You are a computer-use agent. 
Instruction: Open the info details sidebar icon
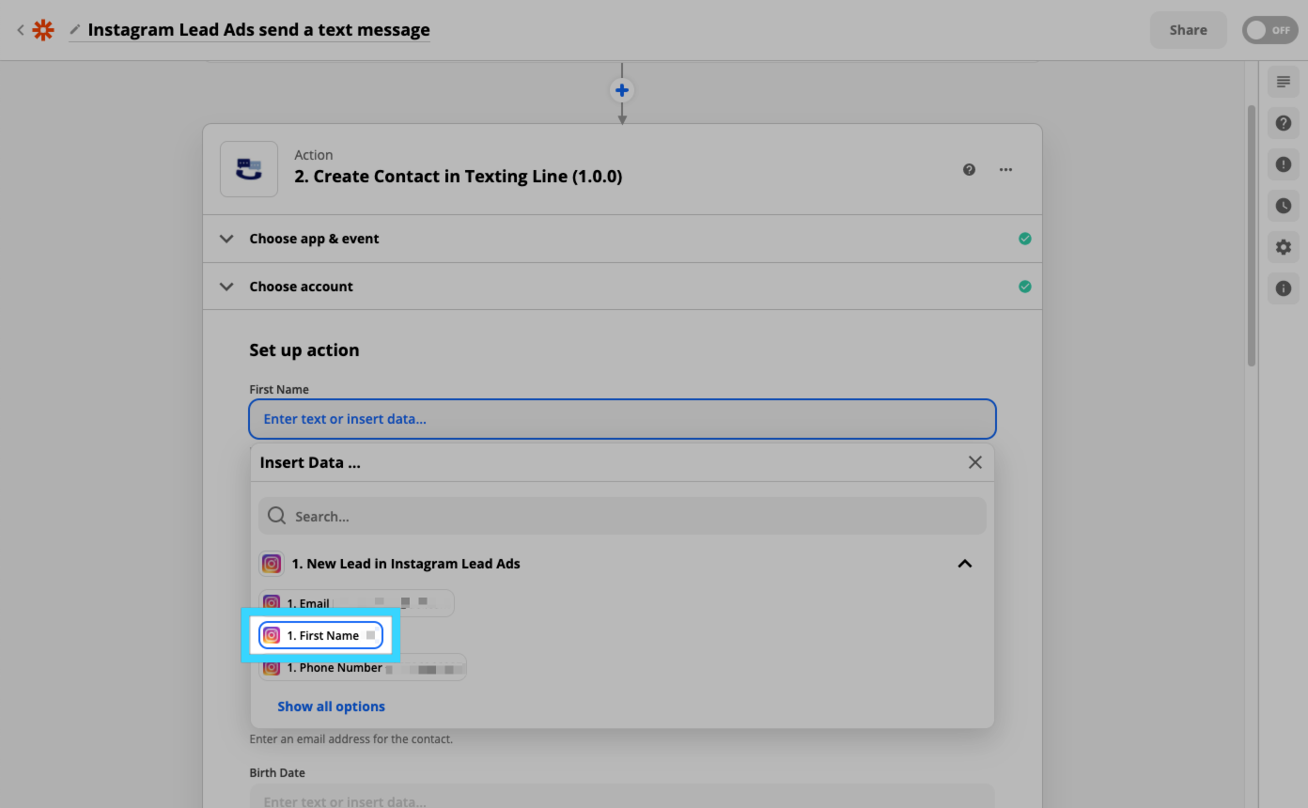pyautogui.click(x=1283, y=288)
